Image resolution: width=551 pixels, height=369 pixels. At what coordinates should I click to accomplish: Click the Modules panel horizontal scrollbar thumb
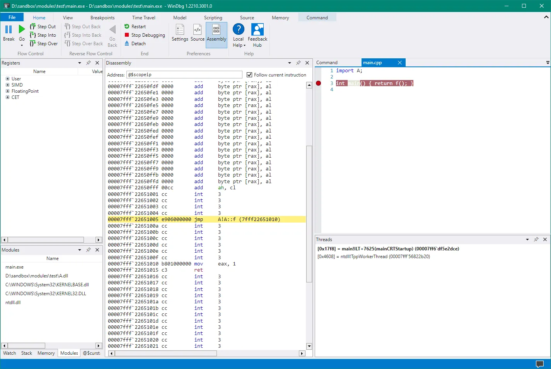pos(27,346)
